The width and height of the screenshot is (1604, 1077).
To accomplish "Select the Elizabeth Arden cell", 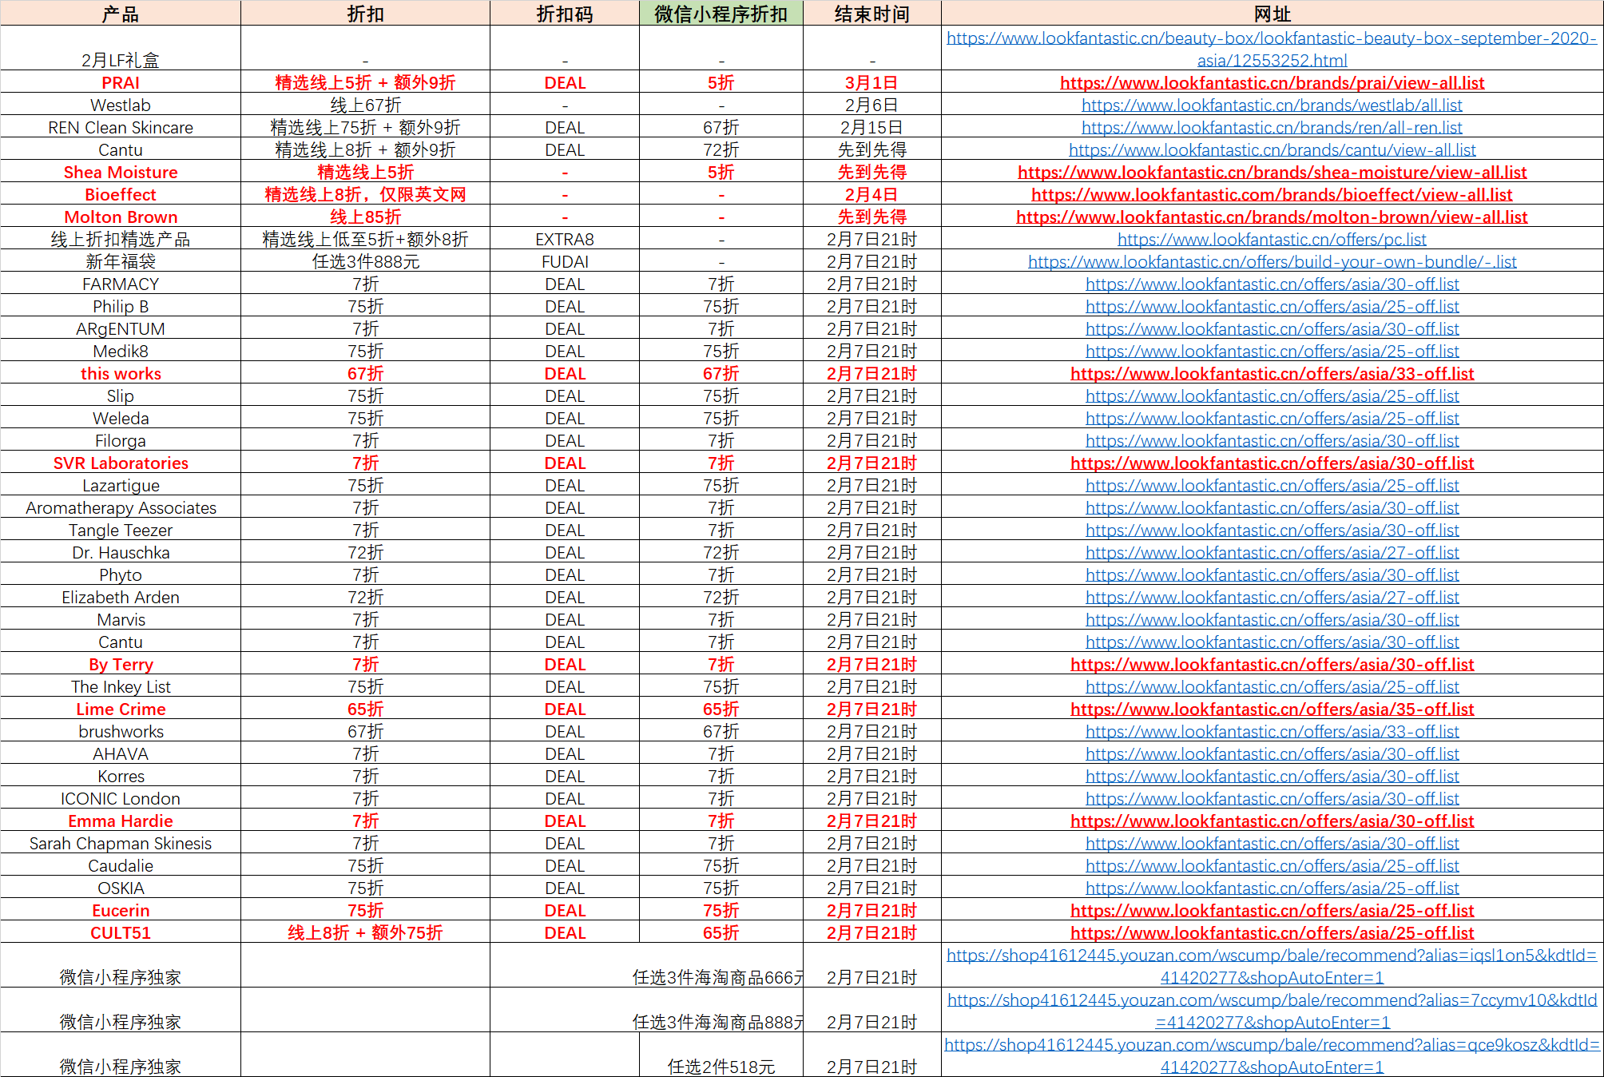I will coord(121,598).
